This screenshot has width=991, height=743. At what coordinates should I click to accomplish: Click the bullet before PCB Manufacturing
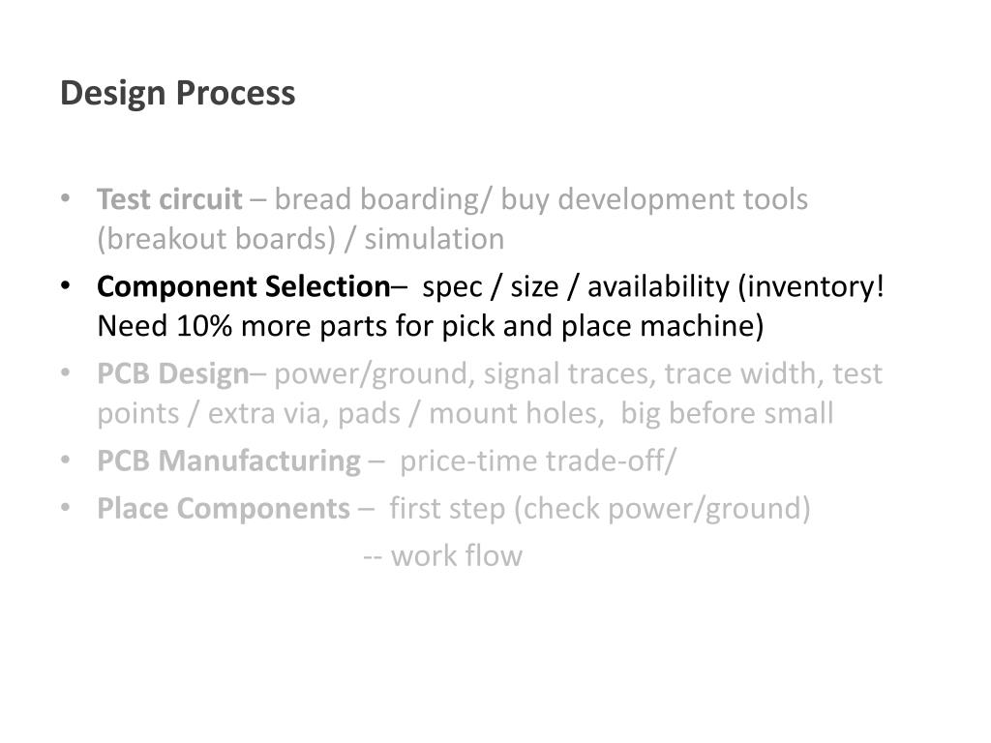click(x=65, y=461)
